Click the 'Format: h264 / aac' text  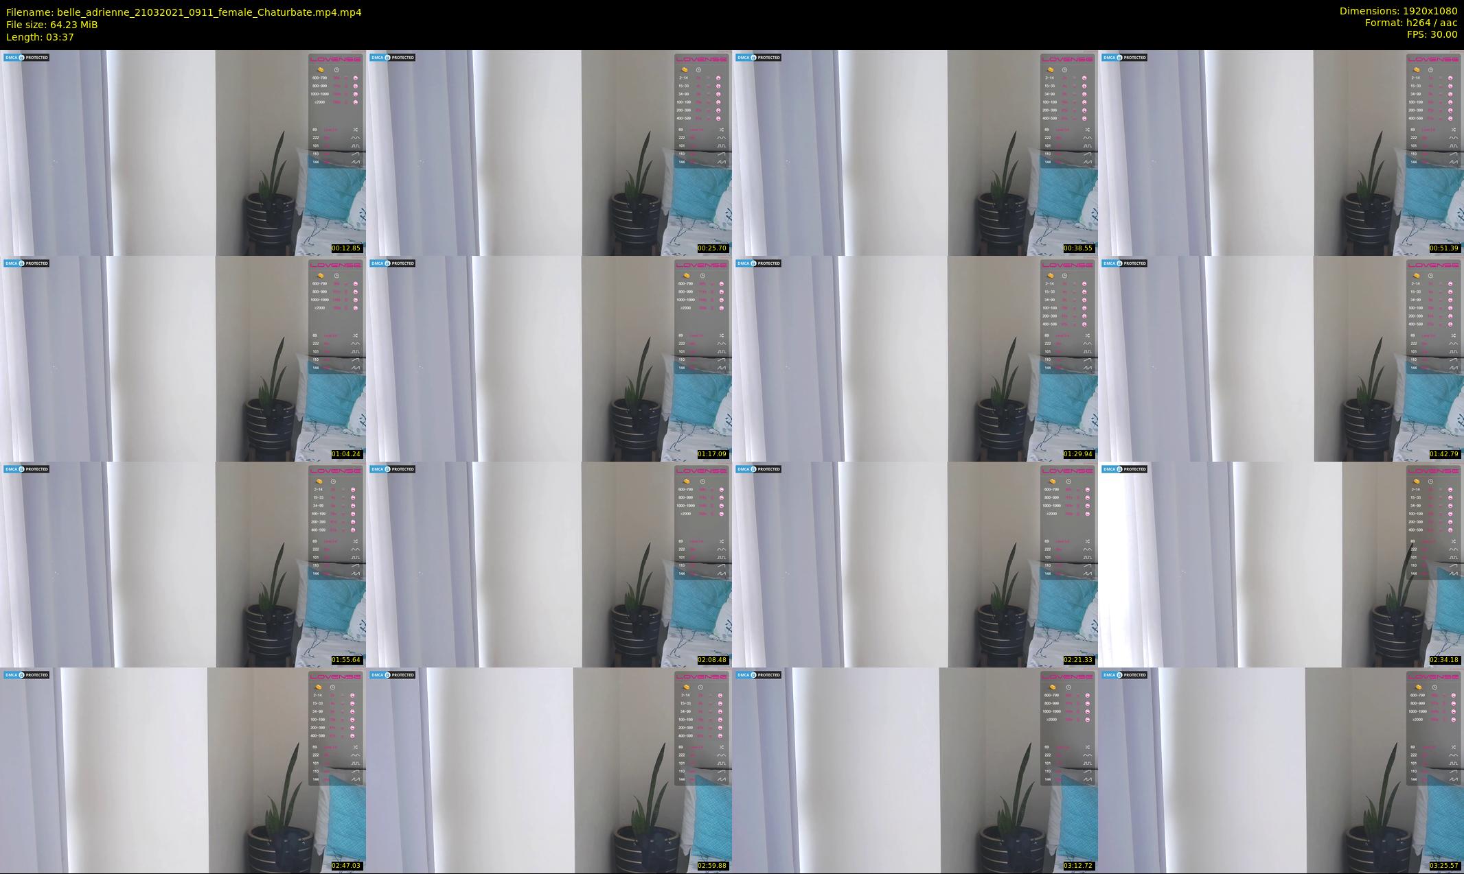point(1411,23)
